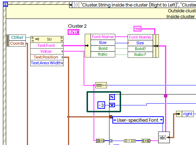Screen dimensions: 196x145
Task: Click the event case selector left arrow
Action: point(71,5)
